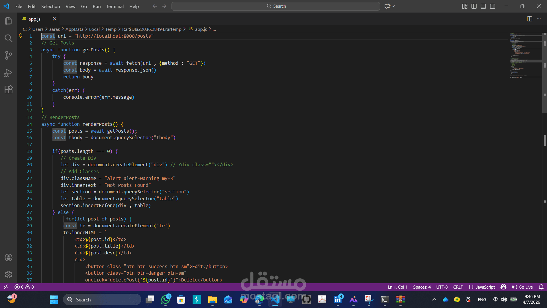
Task: Expand the breadcrumb ellipsis symbol segment
Action: pos(214,29)
